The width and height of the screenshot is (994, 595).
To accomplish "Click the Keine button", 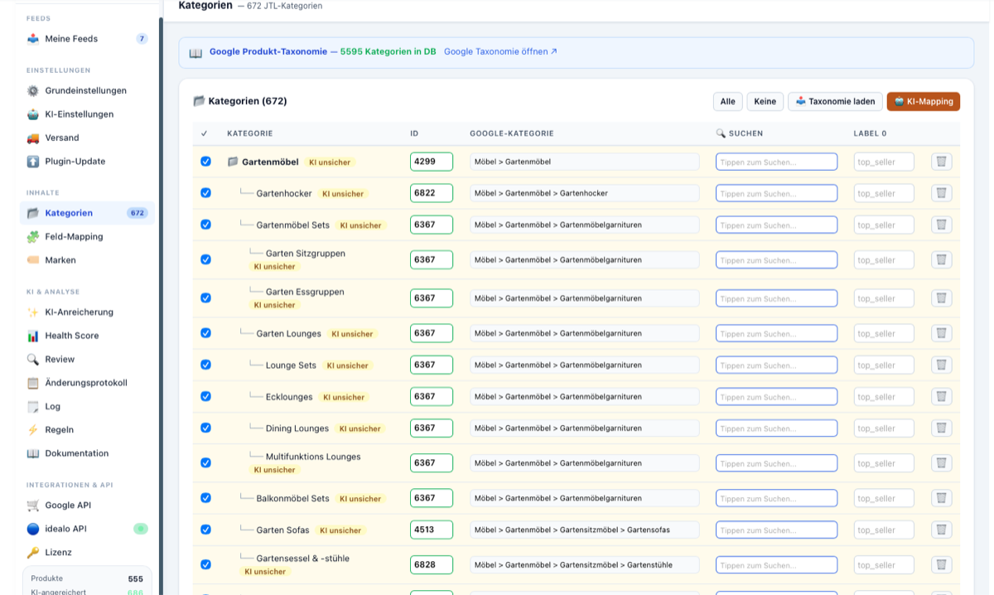I will point(765,102).
